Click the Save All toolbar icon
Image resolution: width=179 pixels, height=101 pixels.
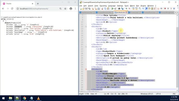coord(89,9)
